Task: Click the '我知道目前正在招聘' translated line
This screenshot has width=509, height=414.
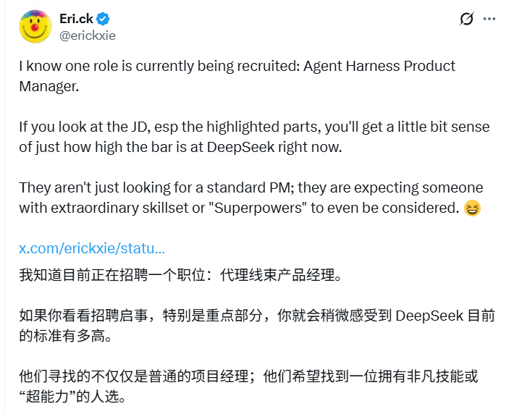Action: 180,275
